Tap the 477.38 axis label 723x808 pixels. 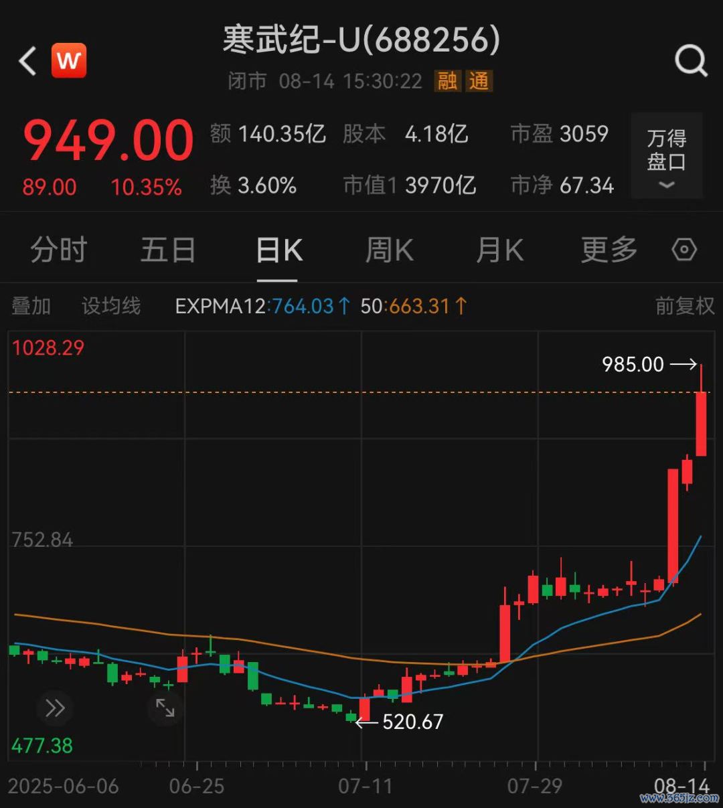click(x=42, y=745)
